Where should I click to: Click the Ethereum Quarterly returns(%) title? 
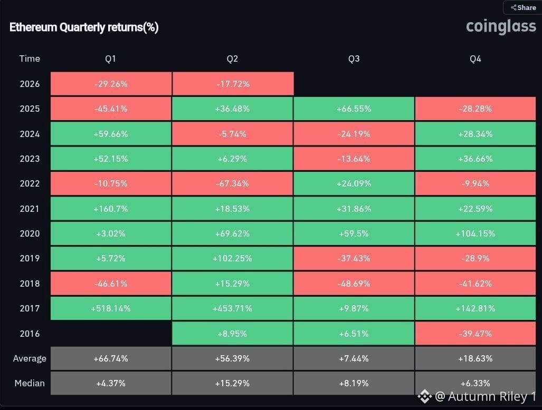(84, 27)
